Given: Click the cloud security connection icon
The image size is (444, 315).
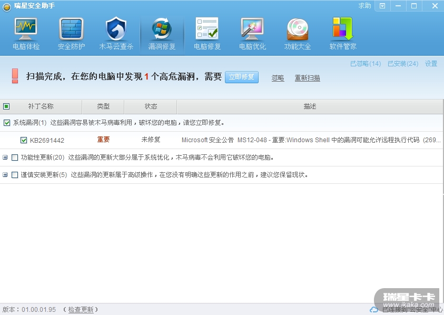Looking at the screenshot, I should (374, 309).
